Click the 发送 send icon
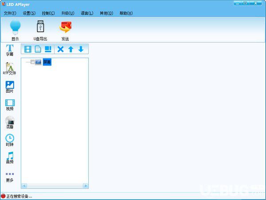Image resolution: width=266 pixels, height=200 pixels. click(65, 27)
